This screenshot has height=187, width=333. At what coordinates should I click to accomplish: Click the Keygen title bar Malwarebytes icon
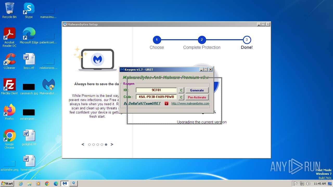click(x=122, y=69)
